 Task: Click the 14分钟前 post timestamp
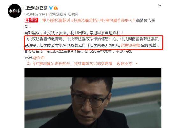pos(31,14)
